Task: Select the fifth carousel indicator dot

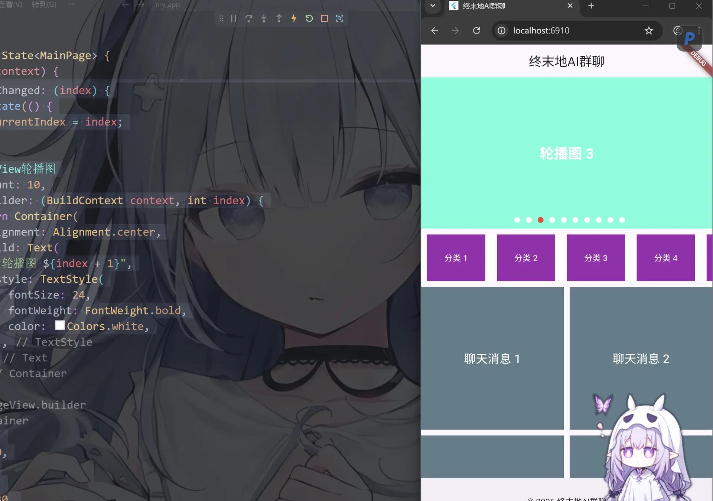Action: pyautogui.click(x=564, y=220)
